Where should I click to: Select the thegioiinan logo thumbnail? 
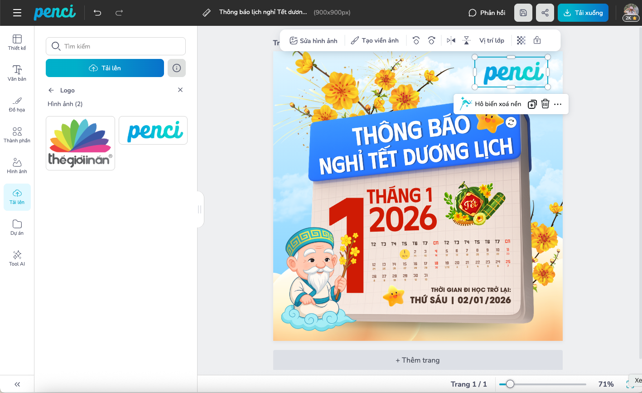pyautogui.click(x=80, y=143)
